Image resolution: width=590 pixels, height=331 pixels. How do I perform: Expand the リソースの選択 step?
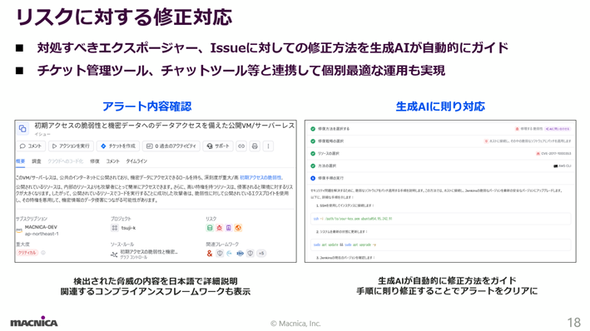pyautogui.click(x=440, y=154)
